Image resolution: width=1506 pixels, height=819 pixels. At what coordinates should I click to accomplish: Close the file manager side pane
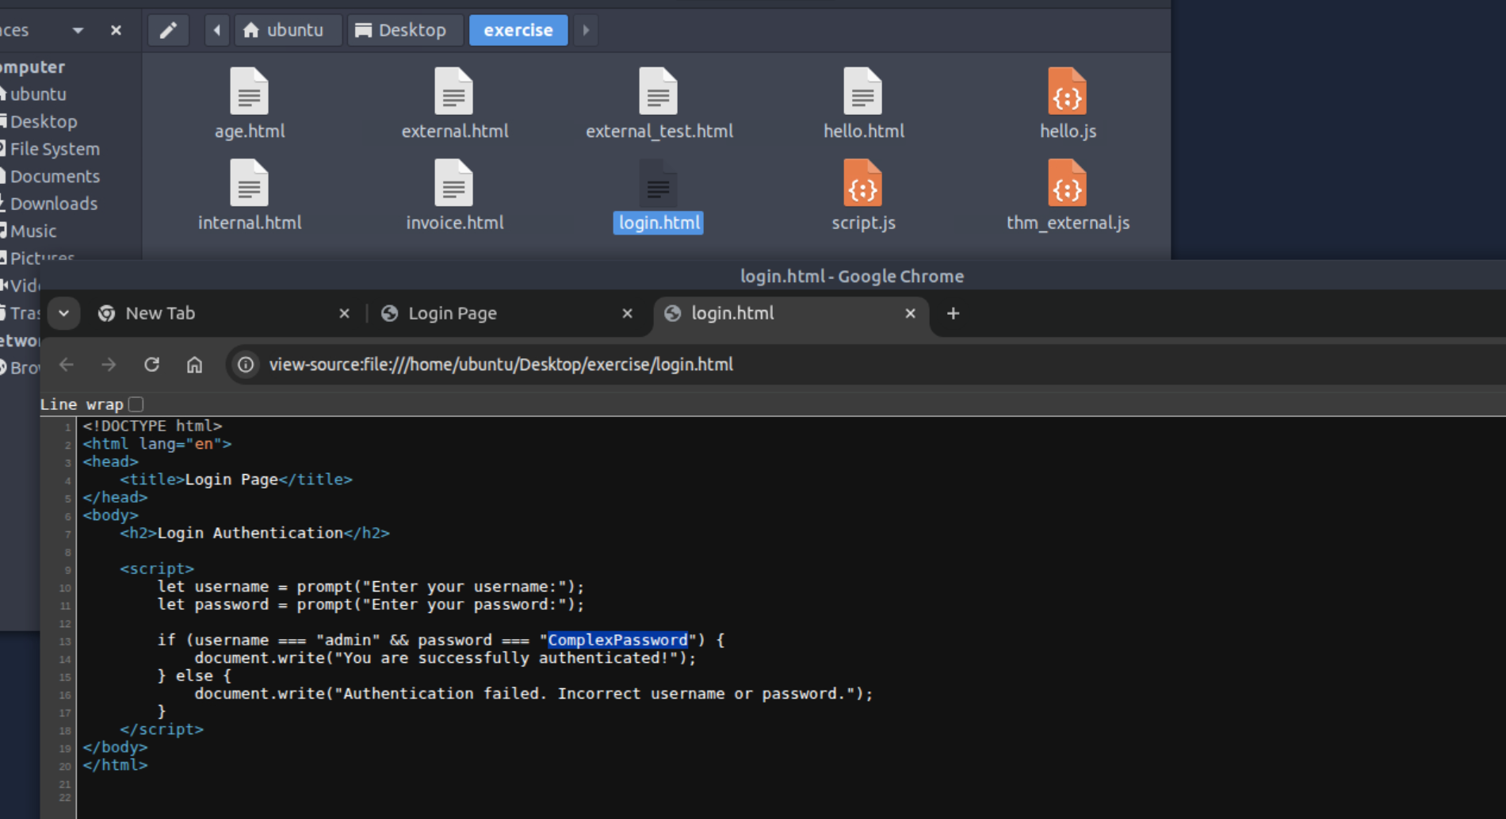coord(116,30)
